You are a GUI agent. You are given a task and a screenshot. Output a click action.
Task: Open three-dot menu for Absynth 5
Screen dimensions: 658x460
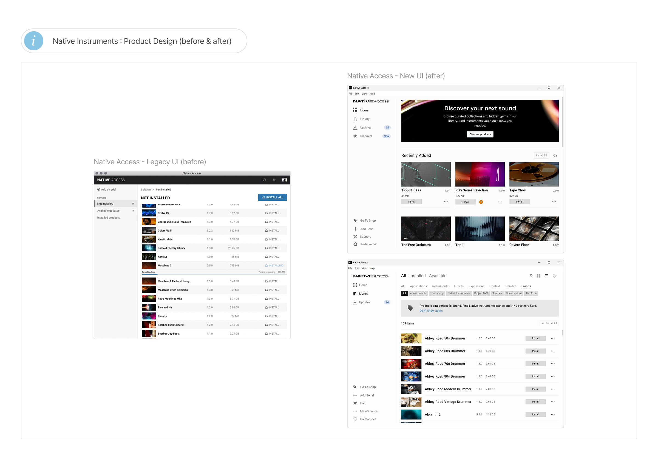(553, 415)
